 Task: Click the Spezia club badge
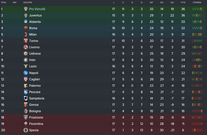26,130
